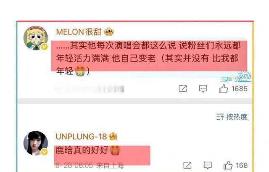This screenshot has height=172, width=269.
Task: Tap the sort arrows icon beside 按热度
Action: click(220, 117)
